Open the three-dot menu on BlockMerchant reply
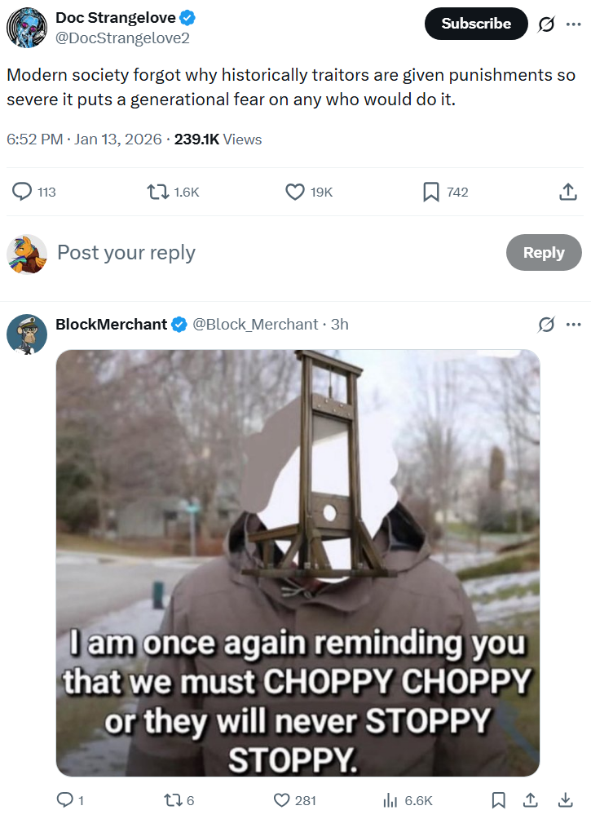Screen dimensions: 591x819 (574, 325)
